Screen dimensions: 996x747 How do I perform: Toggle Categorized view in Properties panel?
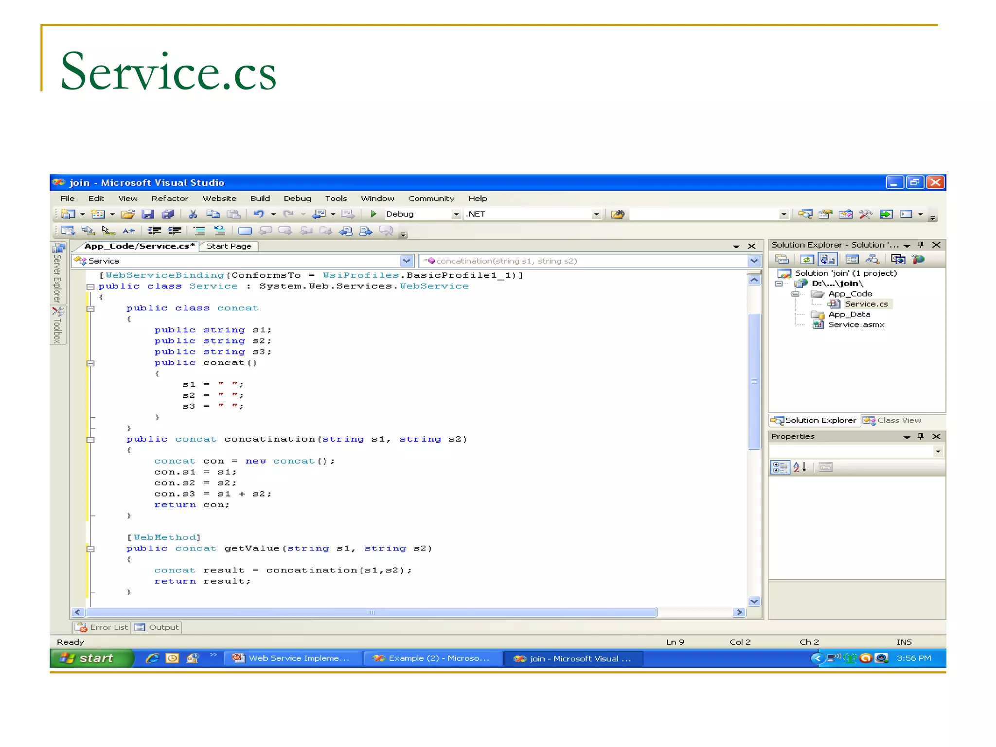click(x=780, y=467)
